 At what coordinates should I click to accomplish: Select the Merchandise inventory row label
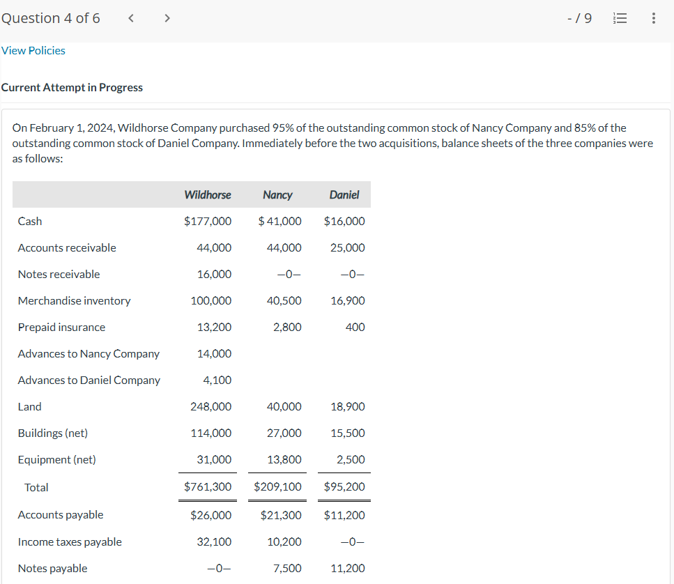pos(75,301)
